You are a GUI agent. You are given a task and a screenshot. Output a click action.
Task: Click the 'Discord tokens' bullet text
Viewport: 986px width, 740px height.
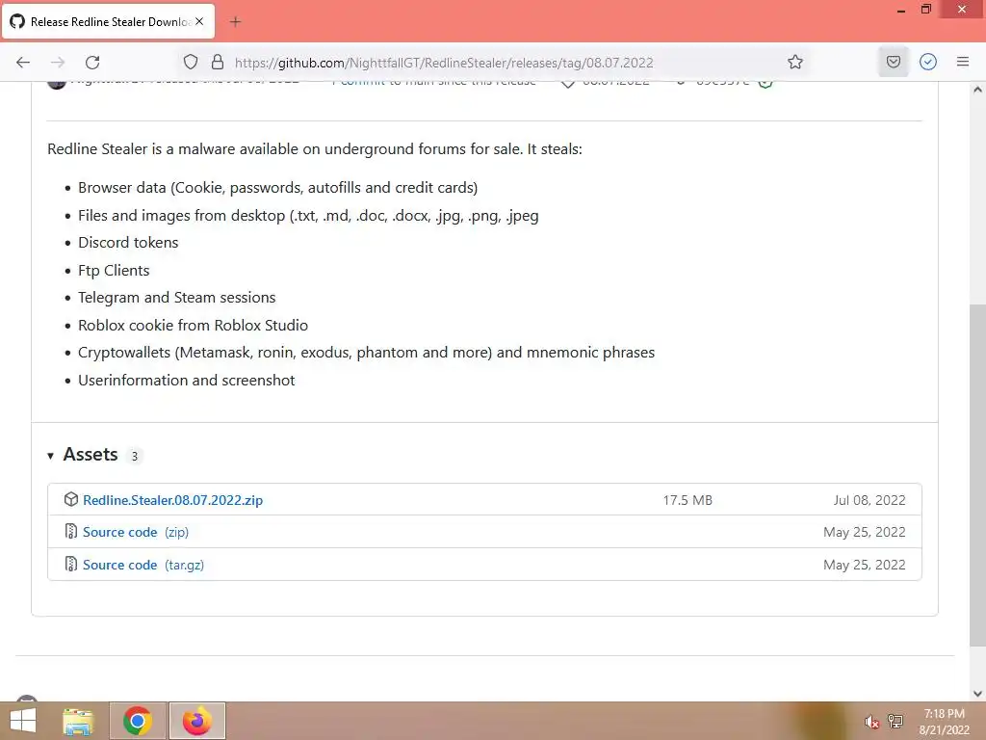[x=128, y=242]
